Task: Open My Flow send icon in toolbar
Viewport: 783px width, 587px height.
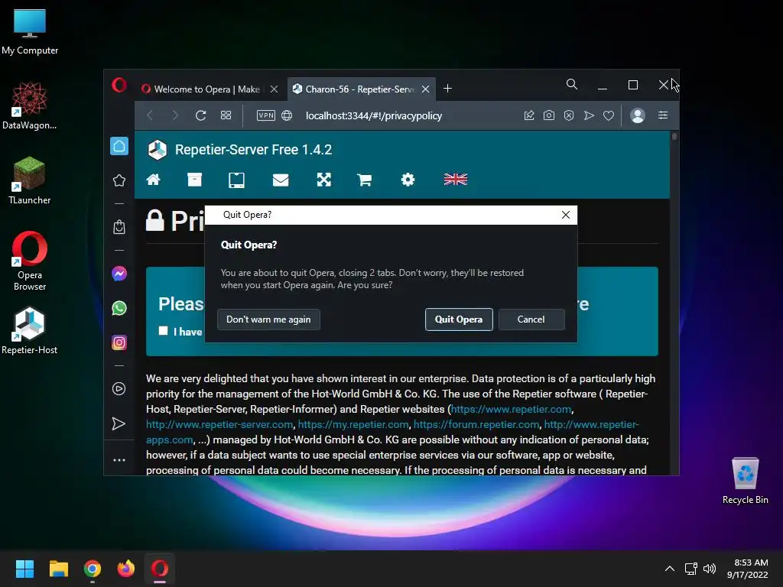Action: (589, 115)
